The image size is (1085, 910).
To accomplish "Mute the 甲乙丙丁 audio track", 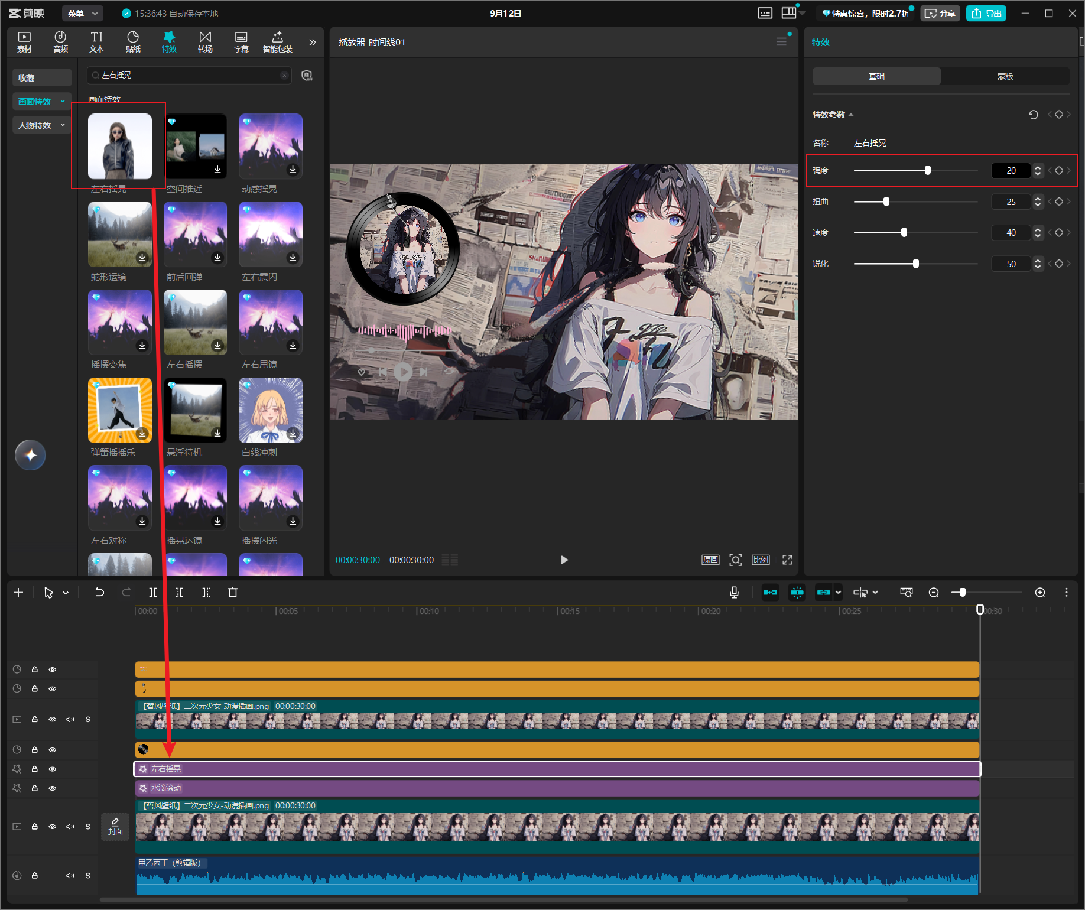I will click(x=70, y=876).
